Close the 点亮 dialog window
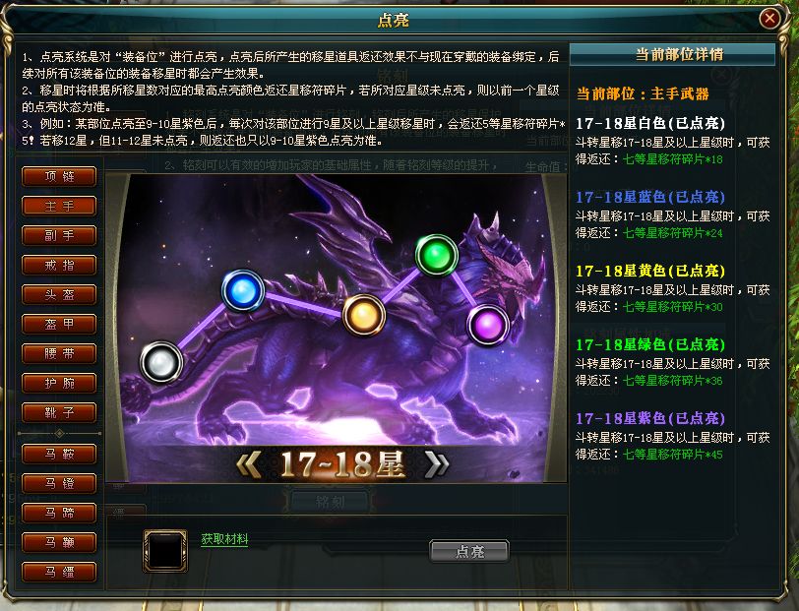This screenshot has width=799, height=611. tap(769, 19)
